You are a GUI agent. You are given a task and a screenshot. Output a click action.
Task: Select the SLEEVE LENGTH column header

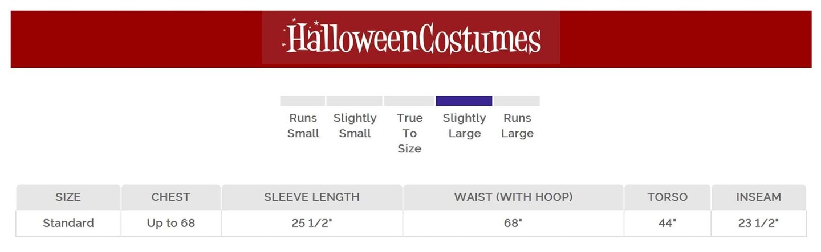(x=311, y=197)
